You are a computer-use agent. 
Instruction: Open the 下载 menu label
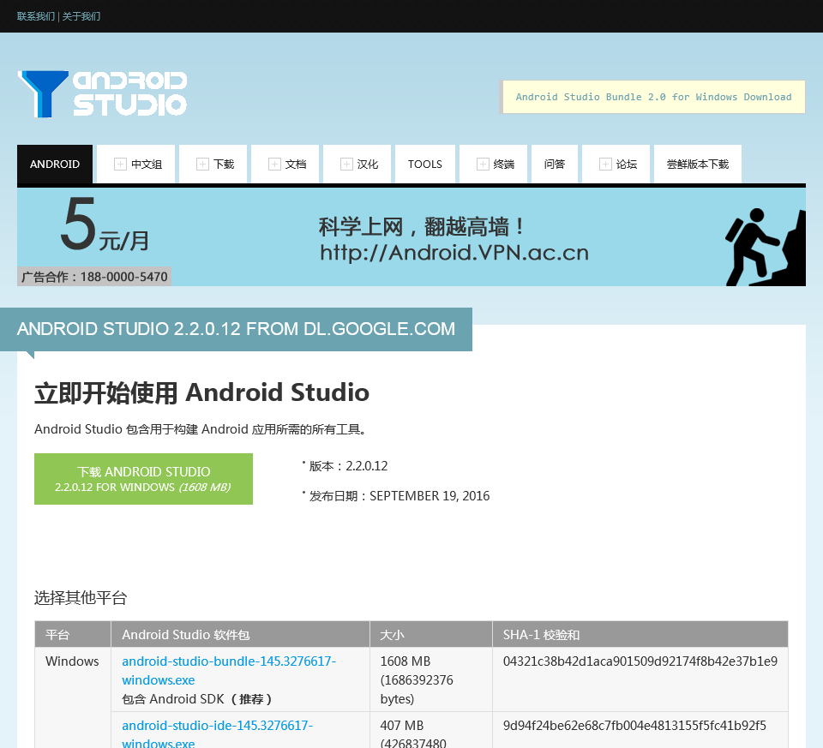tap(224, 165)
